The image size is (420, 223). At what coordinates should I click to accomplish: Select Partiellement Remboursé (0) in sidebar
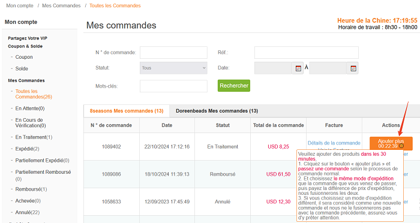click(x=43, y=175)
